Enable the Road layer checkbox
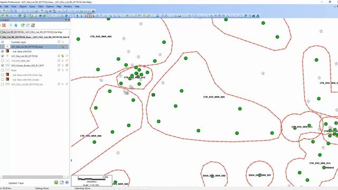 [x=3, y=70]
